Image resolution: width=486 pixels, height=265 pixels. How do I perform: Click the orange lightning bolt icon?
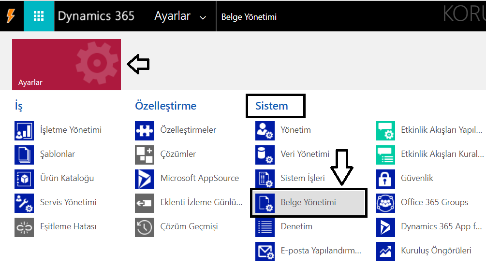[11, 16]
